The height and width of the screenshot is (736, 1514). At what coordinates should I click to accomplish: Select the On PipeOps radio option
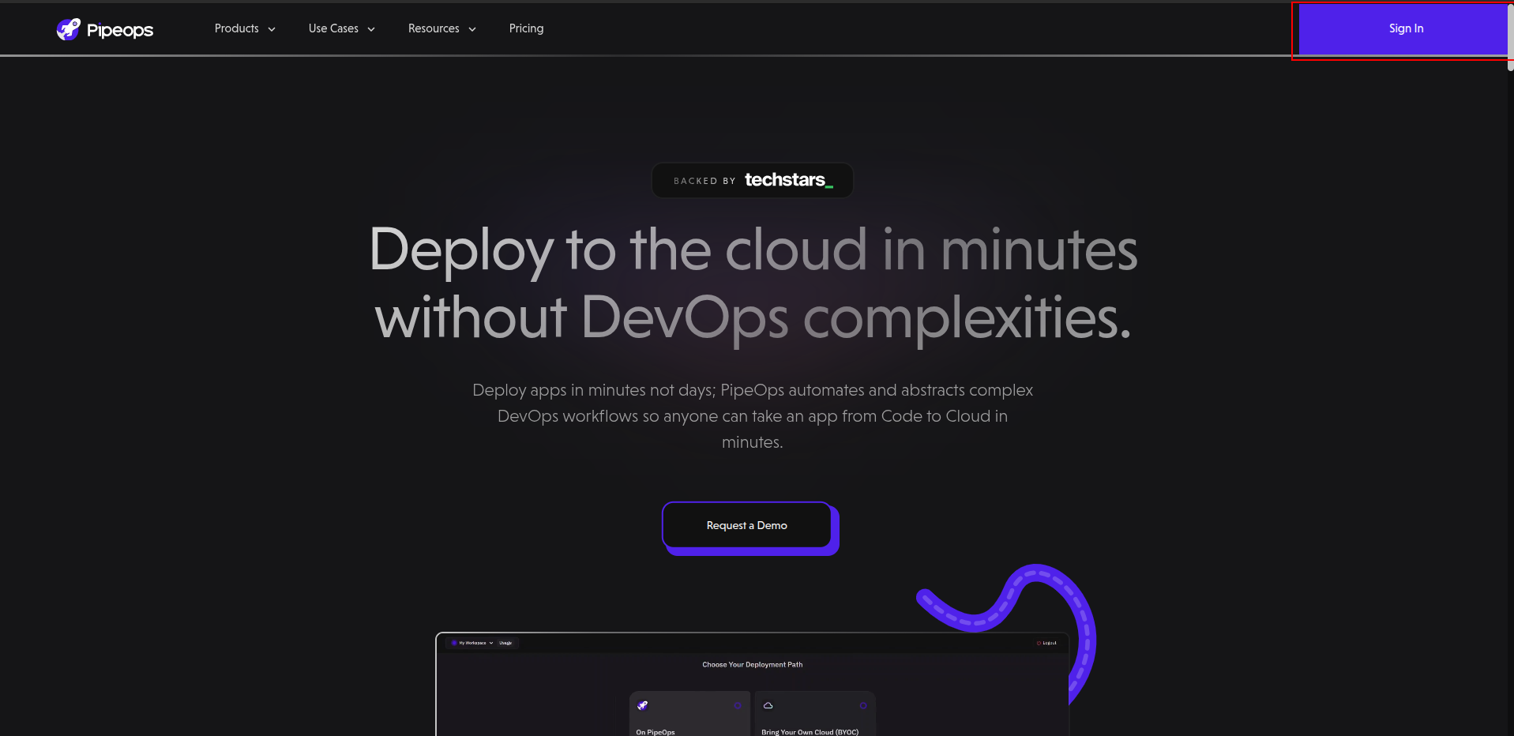pos(738,705)
